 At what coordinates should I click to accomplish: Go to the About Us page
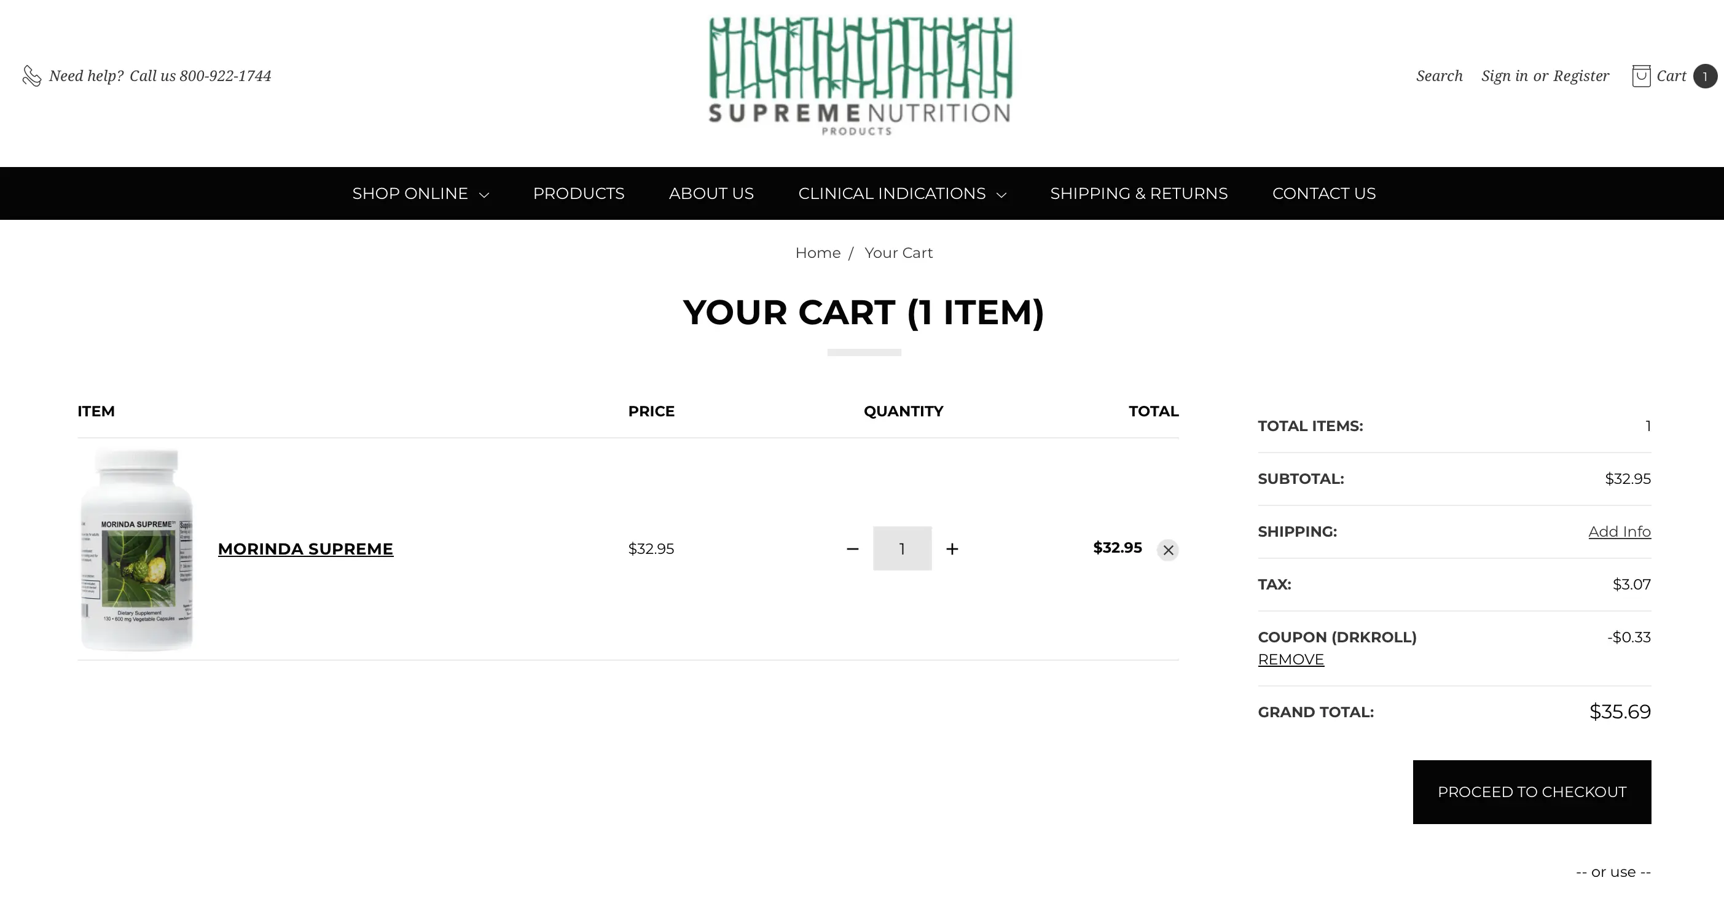711,194
